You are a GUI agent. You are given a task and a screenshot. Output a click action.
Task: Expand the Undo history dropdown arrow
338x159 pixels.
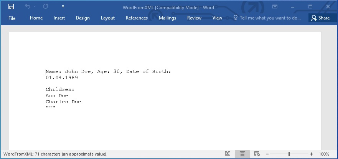pyautogui.click(x=35, y=6)
